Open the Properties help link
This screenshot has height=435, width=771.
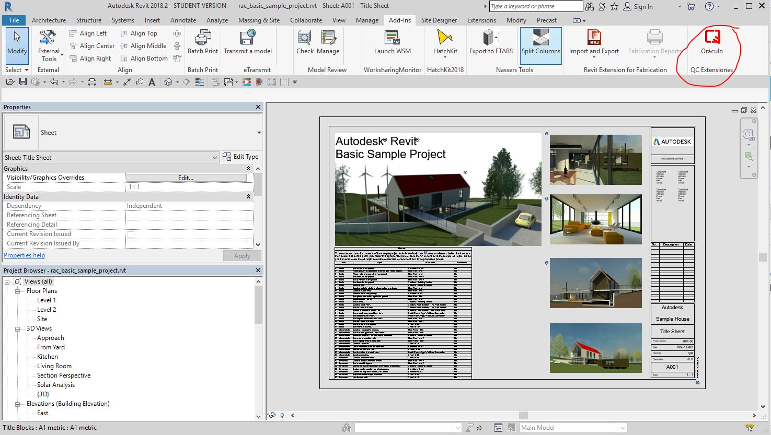[x=25, y=255]
